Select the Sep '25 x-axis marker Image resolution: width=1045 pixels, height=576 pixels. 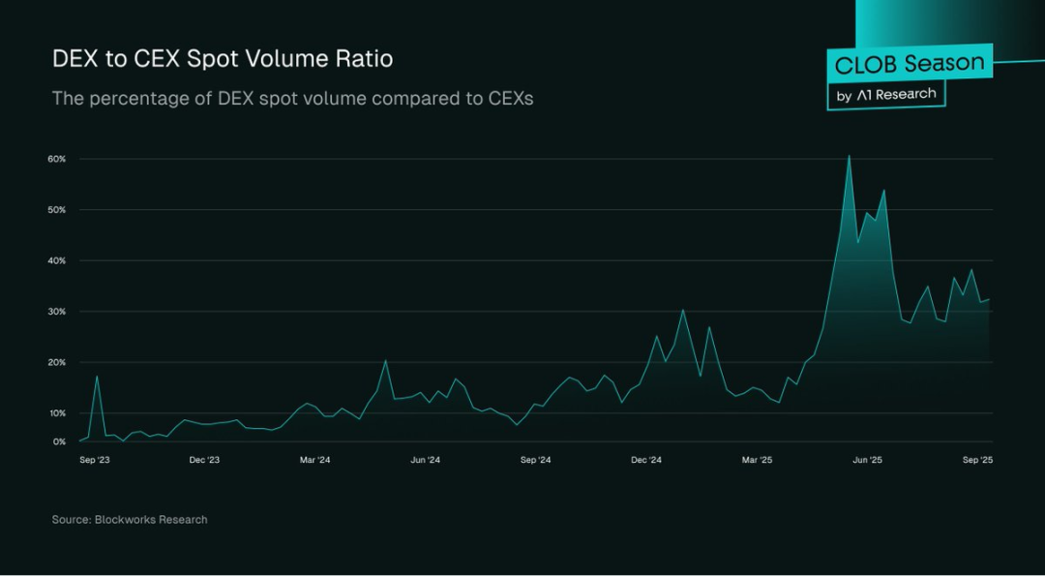977,461
